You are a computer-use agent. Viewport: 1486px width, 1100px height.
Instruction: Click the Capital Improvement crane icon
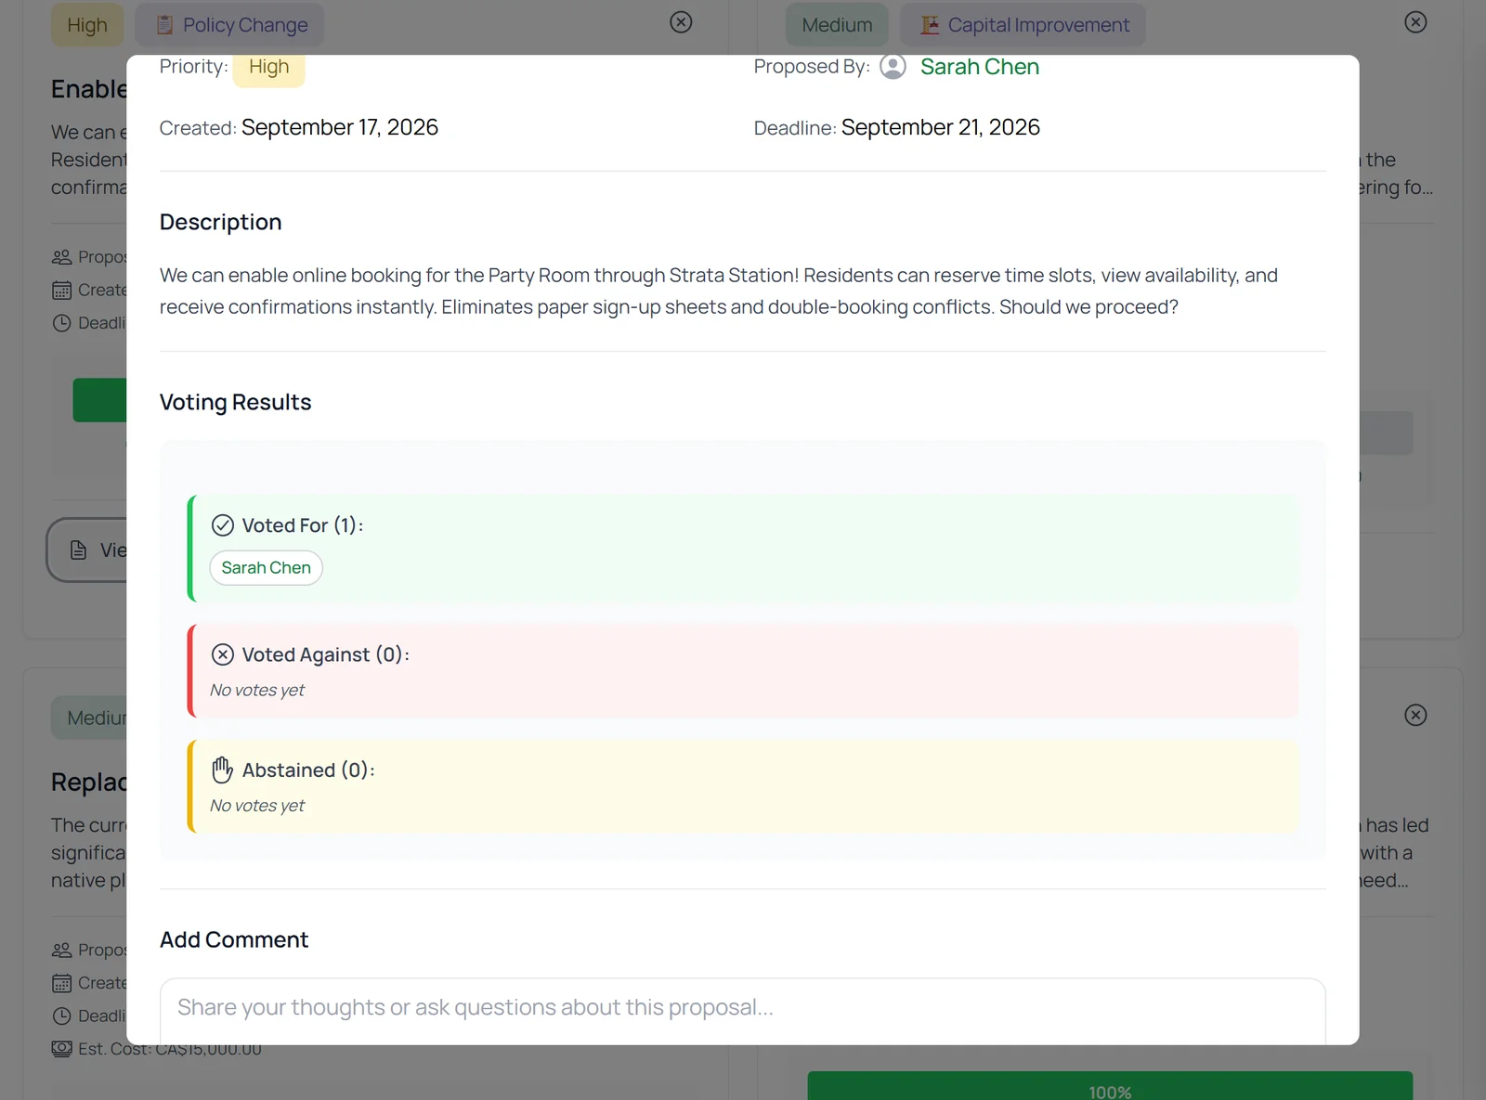(x=930, y=25)
